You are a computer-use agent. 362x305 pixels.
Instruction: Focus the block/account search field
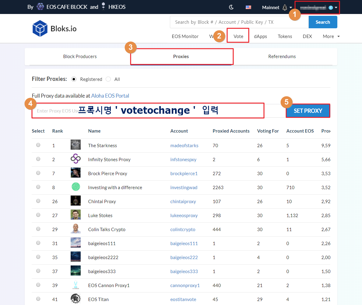click(239, 22)
